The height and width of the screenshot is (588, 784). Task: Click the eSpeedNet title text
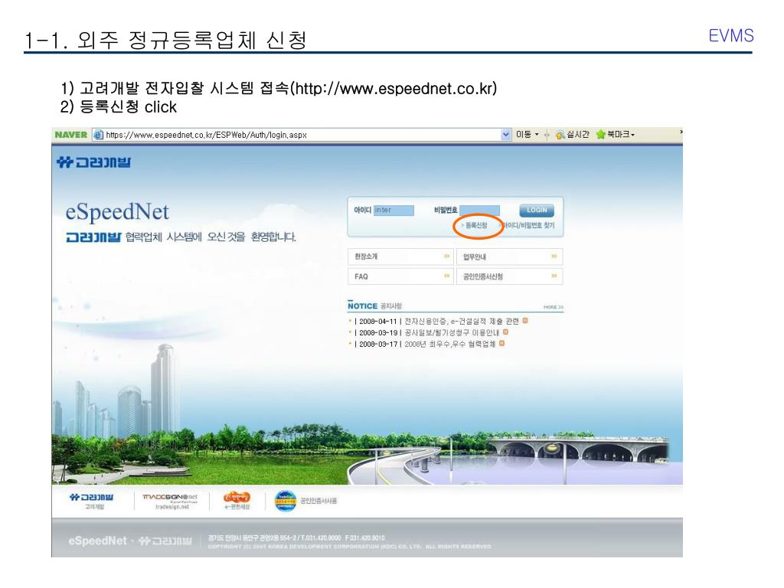[117, 213]
